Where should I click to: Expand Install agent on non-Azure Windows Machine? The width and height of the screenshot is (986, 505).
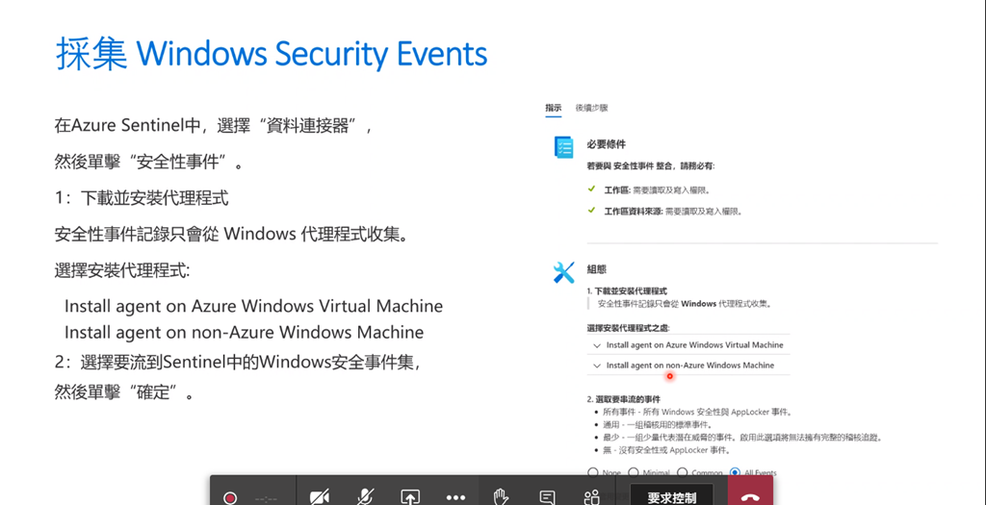[688, 365]
